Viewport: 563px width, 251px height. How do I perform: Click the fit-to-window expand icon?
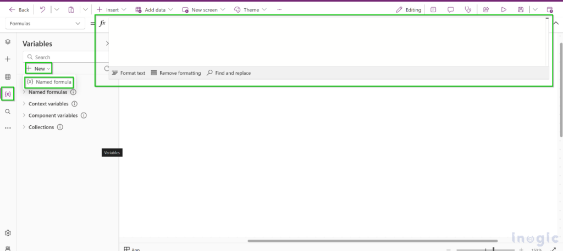(553, 249)
